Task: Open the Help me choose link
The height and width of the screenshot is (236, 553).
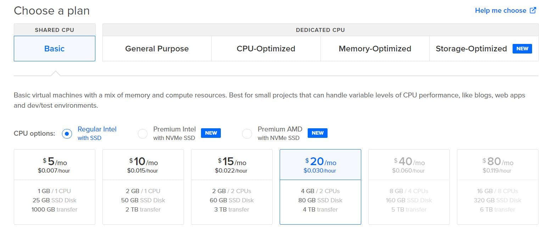Action: point(501,10)
